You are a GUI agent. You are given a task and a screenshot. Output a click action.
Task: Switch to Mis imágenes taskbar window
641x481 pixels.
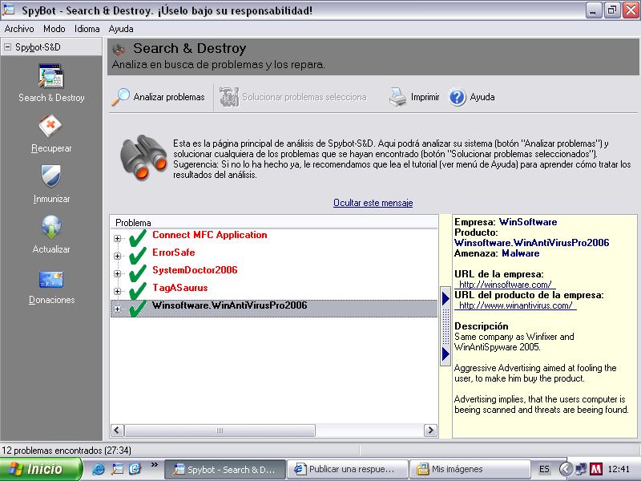(x=470, y=469)
